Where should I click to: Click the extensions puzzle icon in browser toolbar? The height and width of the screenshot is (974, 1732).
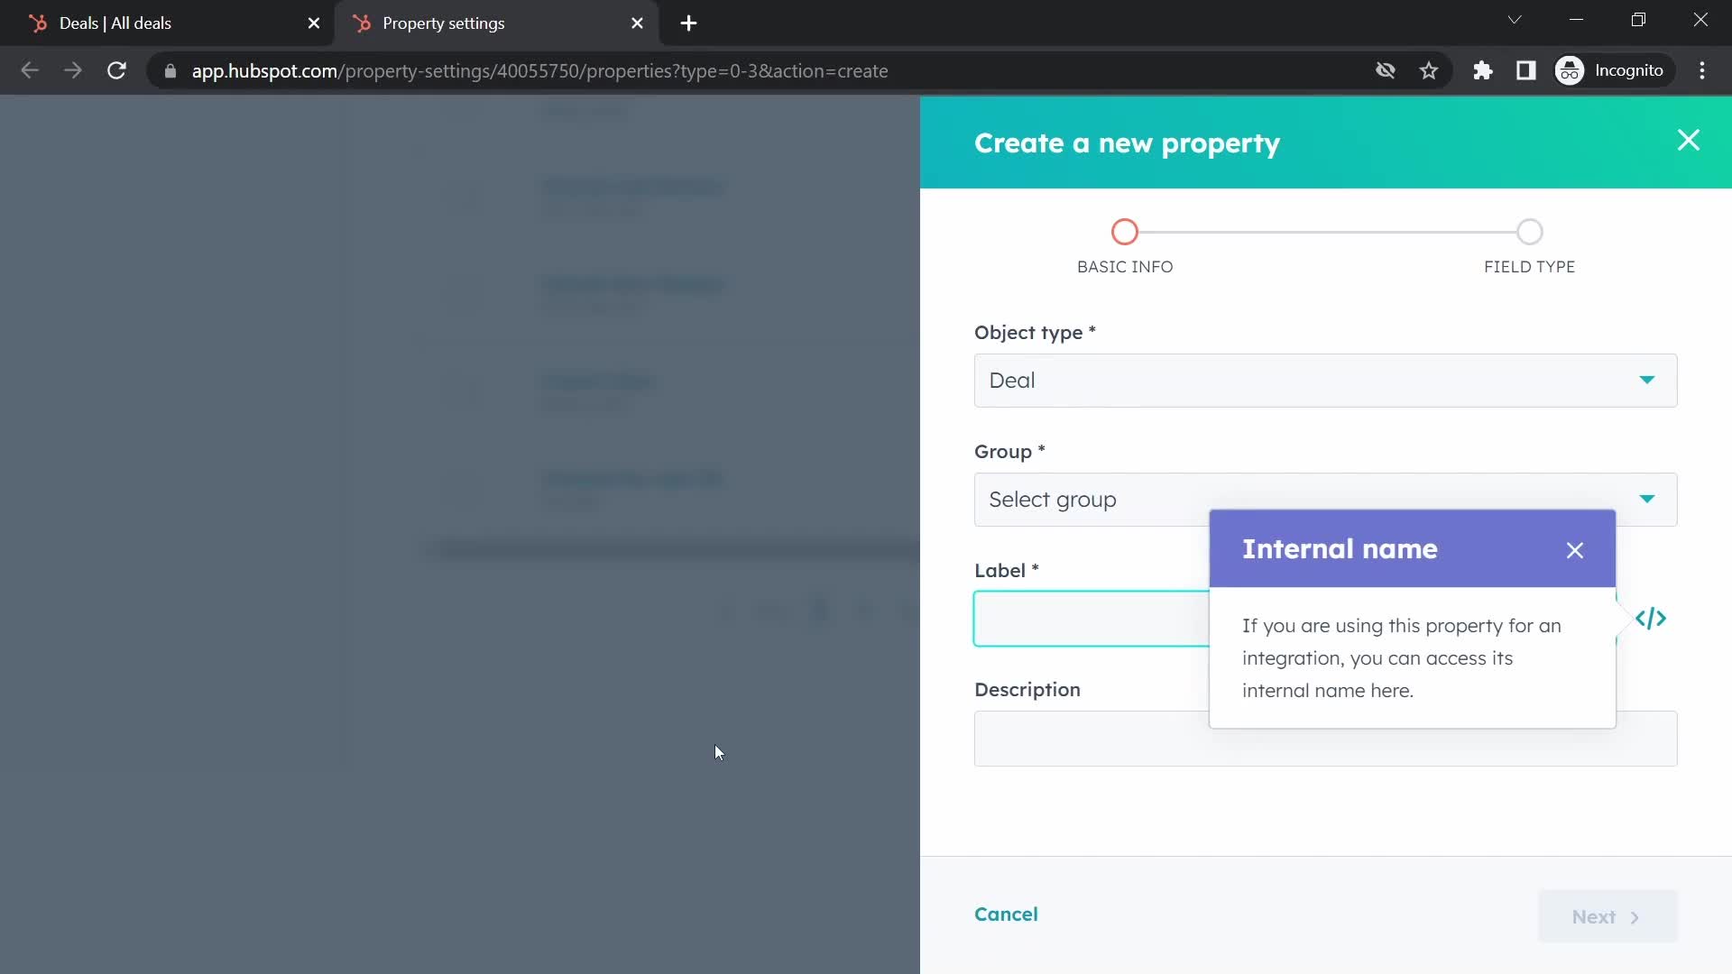(x=1482, y=70)
